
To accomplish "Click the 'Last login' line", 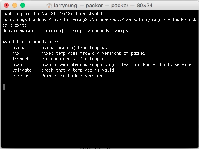I will (53, 14).
